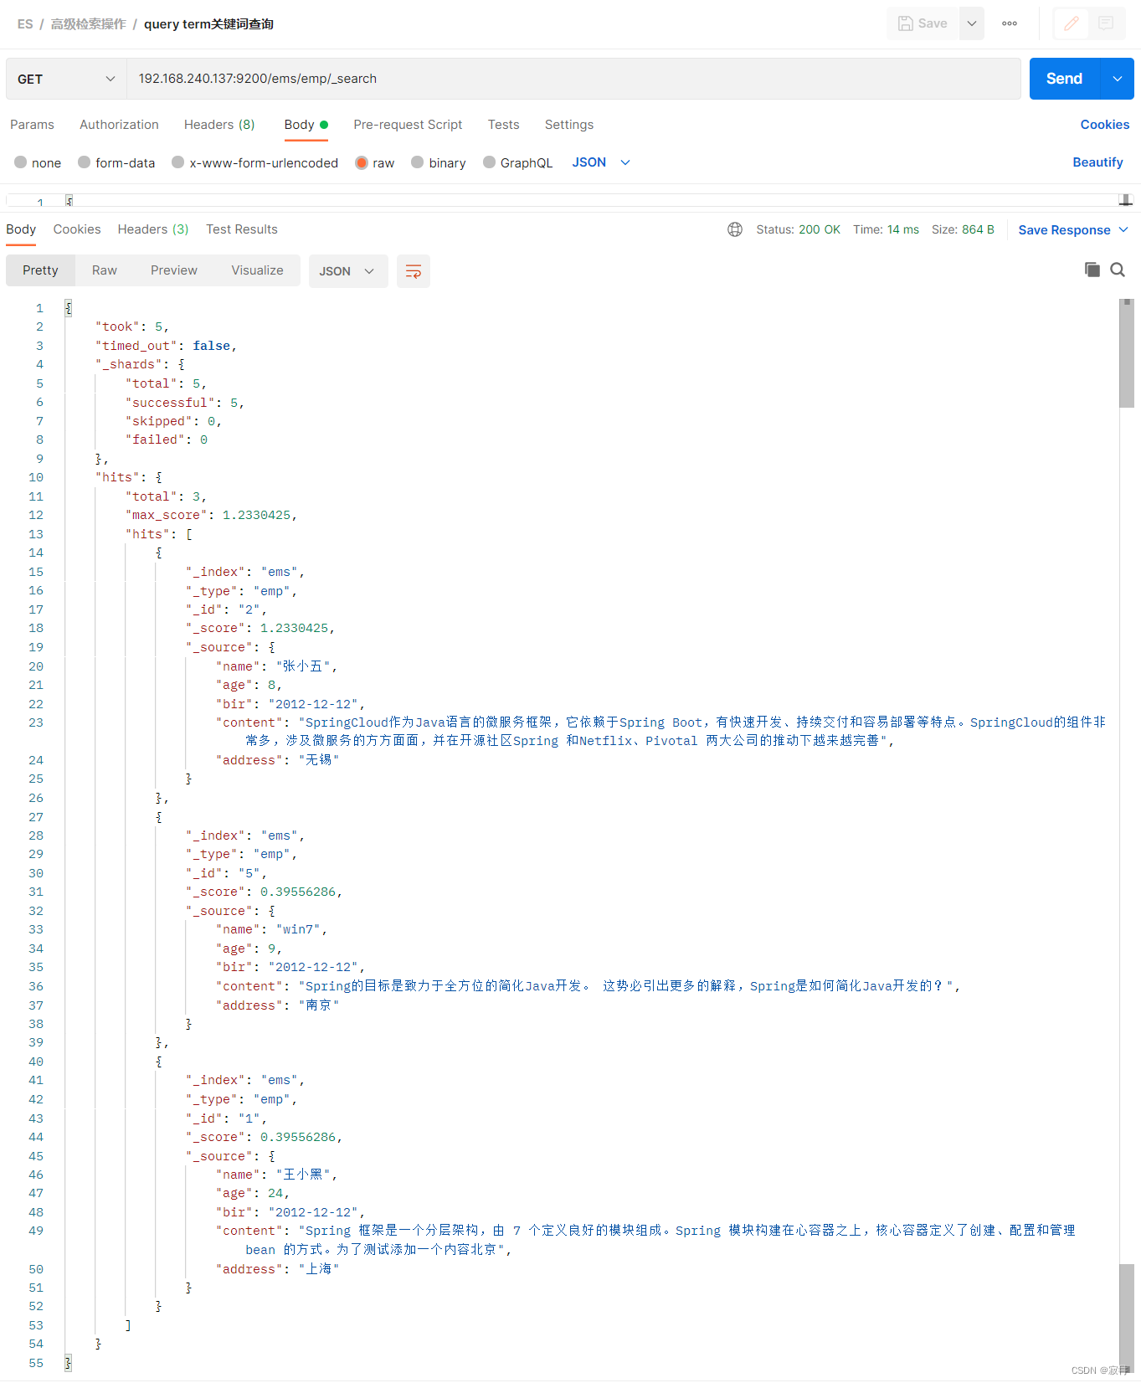Click the pencil edit icon

(x=1071, y=23)
